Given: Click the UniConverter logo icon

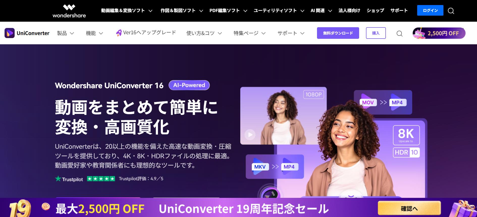Looking at the screenshot, I should click(x=10, y=33).
